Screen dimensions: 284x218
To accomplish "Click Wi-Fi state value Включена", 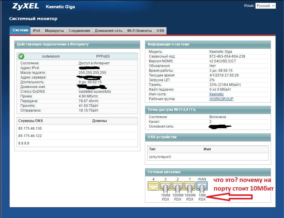I will coord(217,117).
